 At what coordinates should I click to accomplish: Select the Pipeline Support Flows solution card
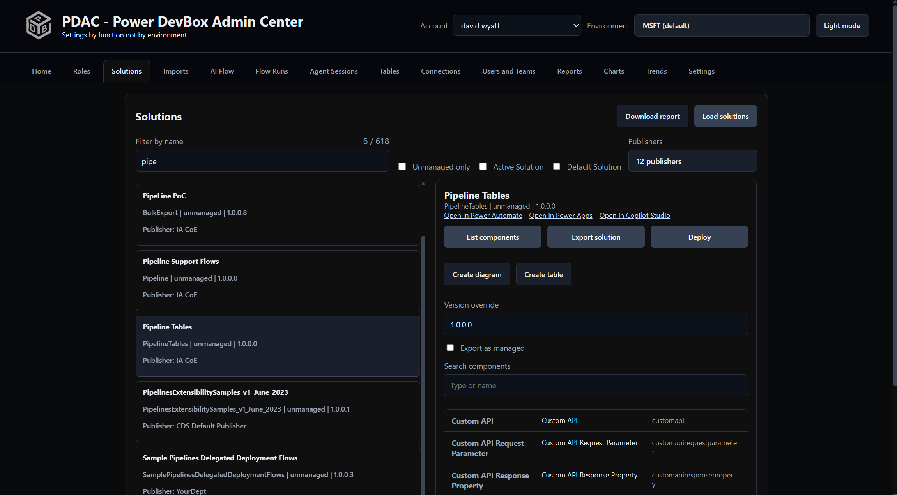coord(278,281)
